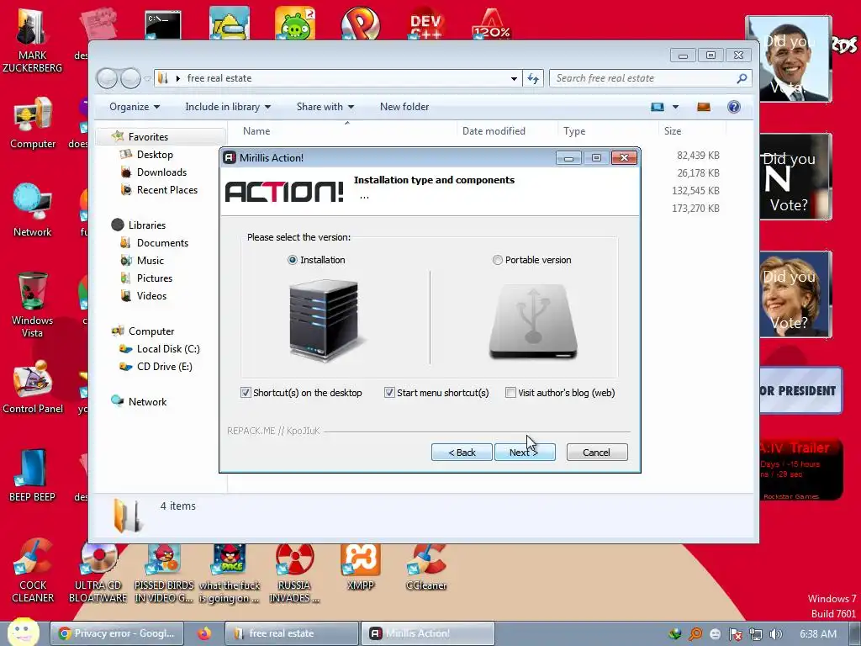Open the RUSSIA INVADES desktop icon
The image size is (861, 646).
click(294, 573)
